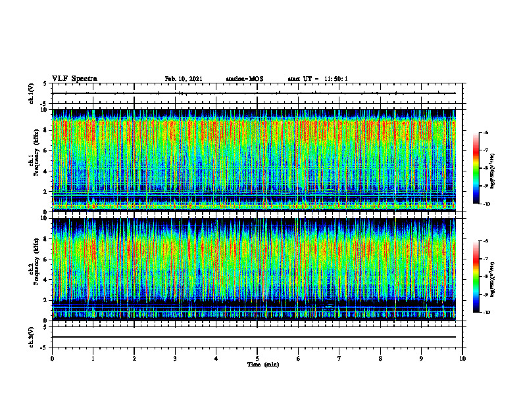Click the -10 label on ch.2 color scale
This screenshot has height=402, width=521.
486,313
